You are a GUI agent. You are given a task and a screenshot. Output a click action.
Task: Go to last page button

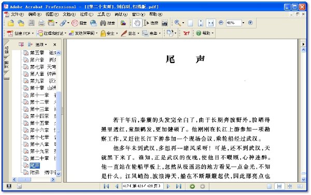point(178,186)
